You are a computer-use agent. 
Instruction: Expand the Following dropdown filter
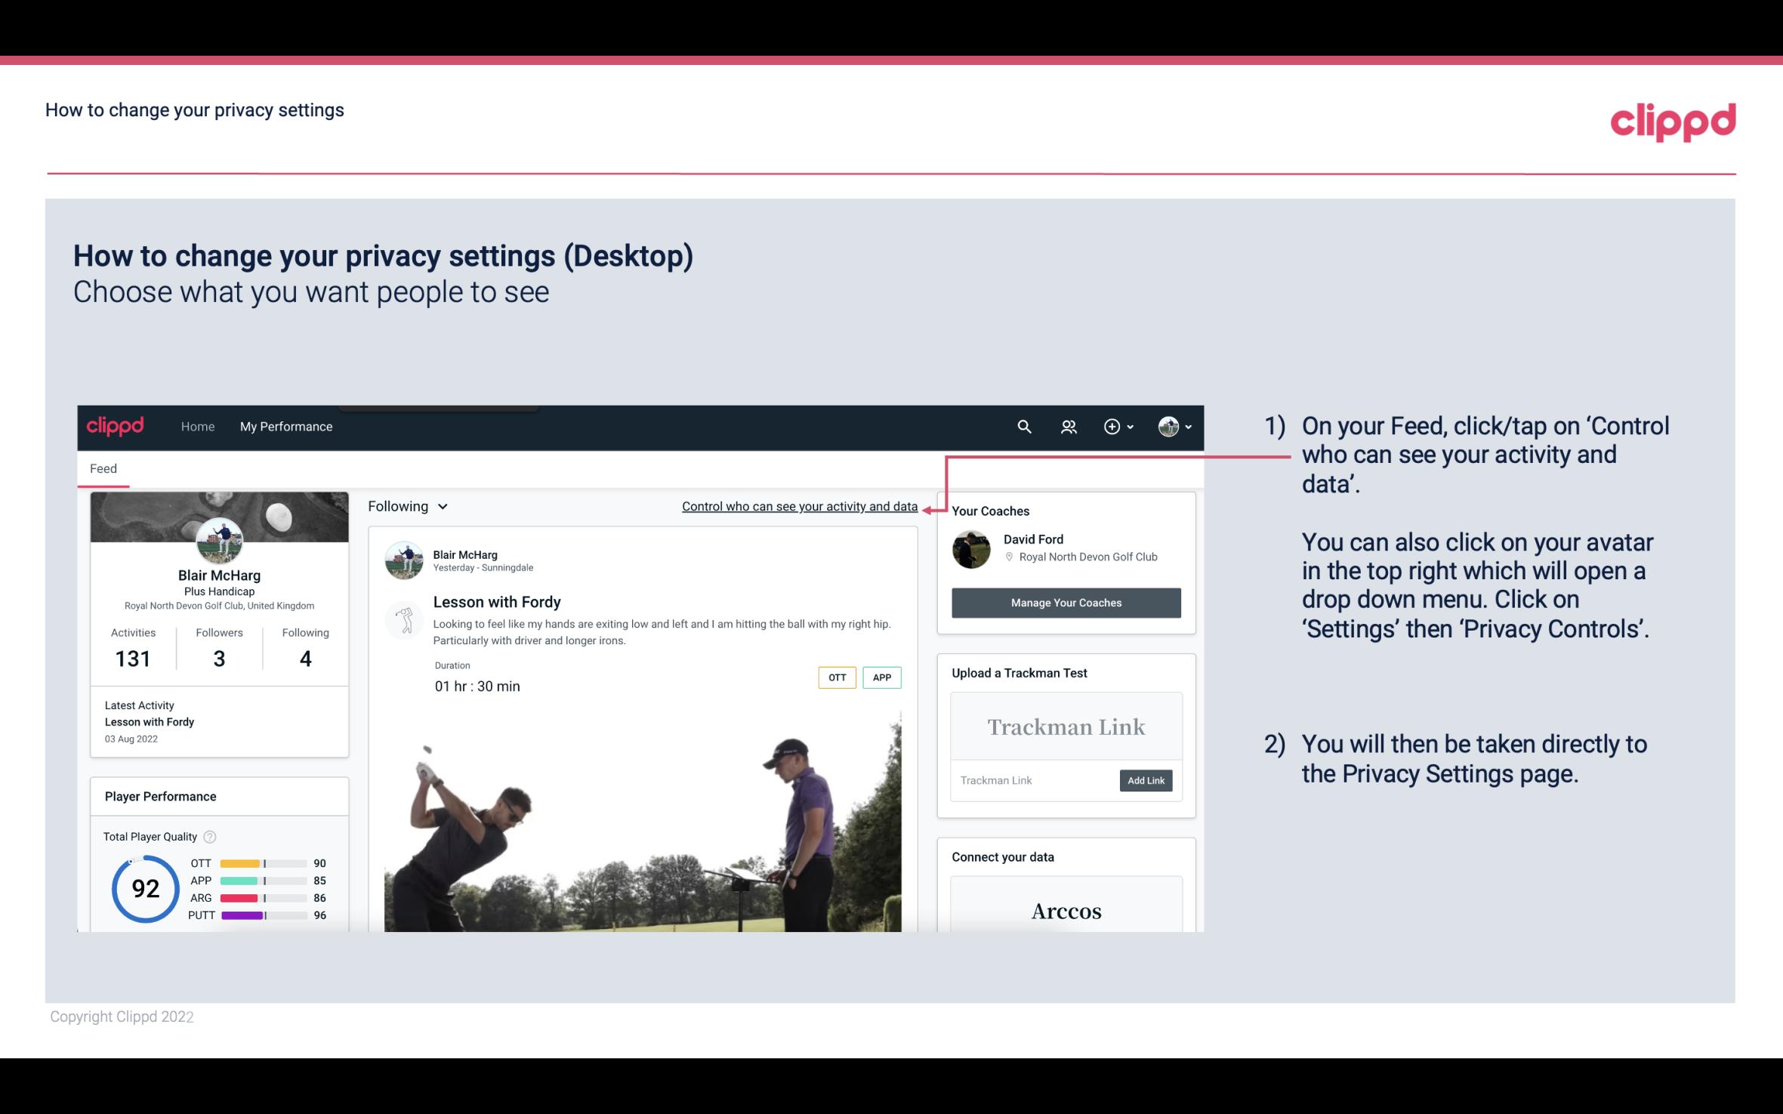point(406,505)
